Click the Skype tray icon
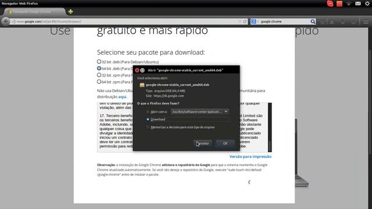The width and height of the screenshot is (372, 209). coord(330,3)
